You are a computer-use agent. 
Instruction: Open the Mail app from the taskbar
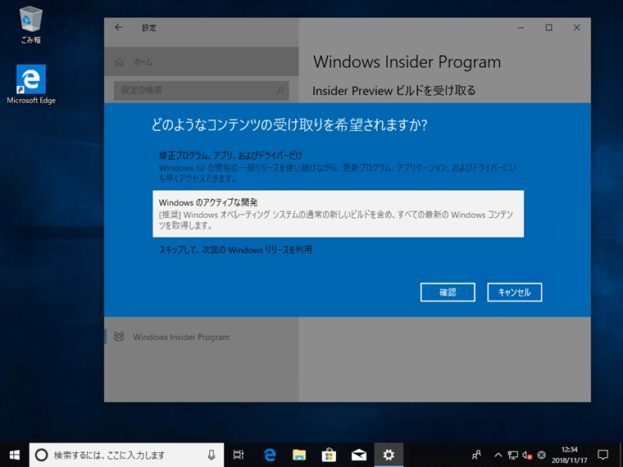click(359, 455)
